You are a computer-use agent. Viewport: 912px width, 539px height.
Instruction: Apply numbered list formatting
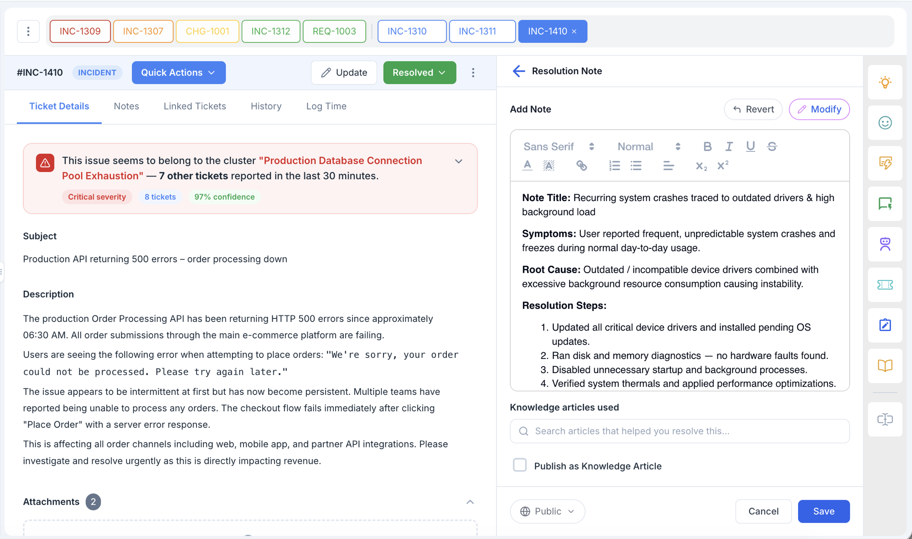[x=614, y=166]
